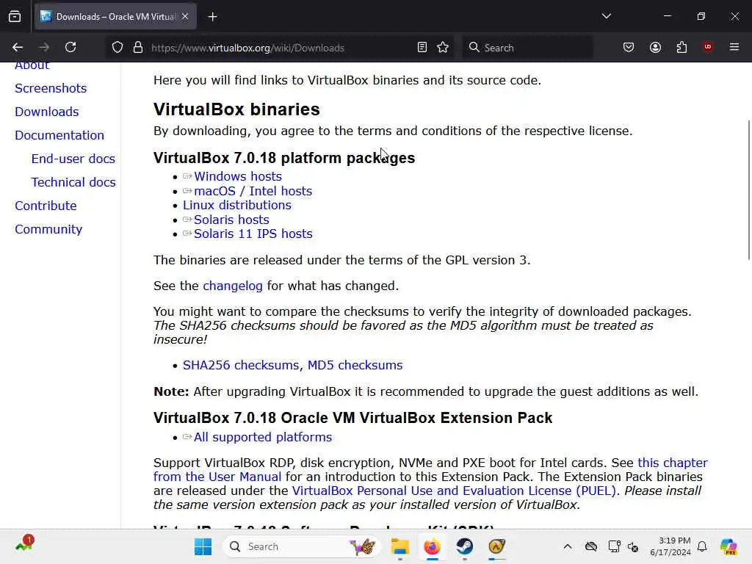
Task: Open the MD5 checksums link
Action: coord(355,365)
